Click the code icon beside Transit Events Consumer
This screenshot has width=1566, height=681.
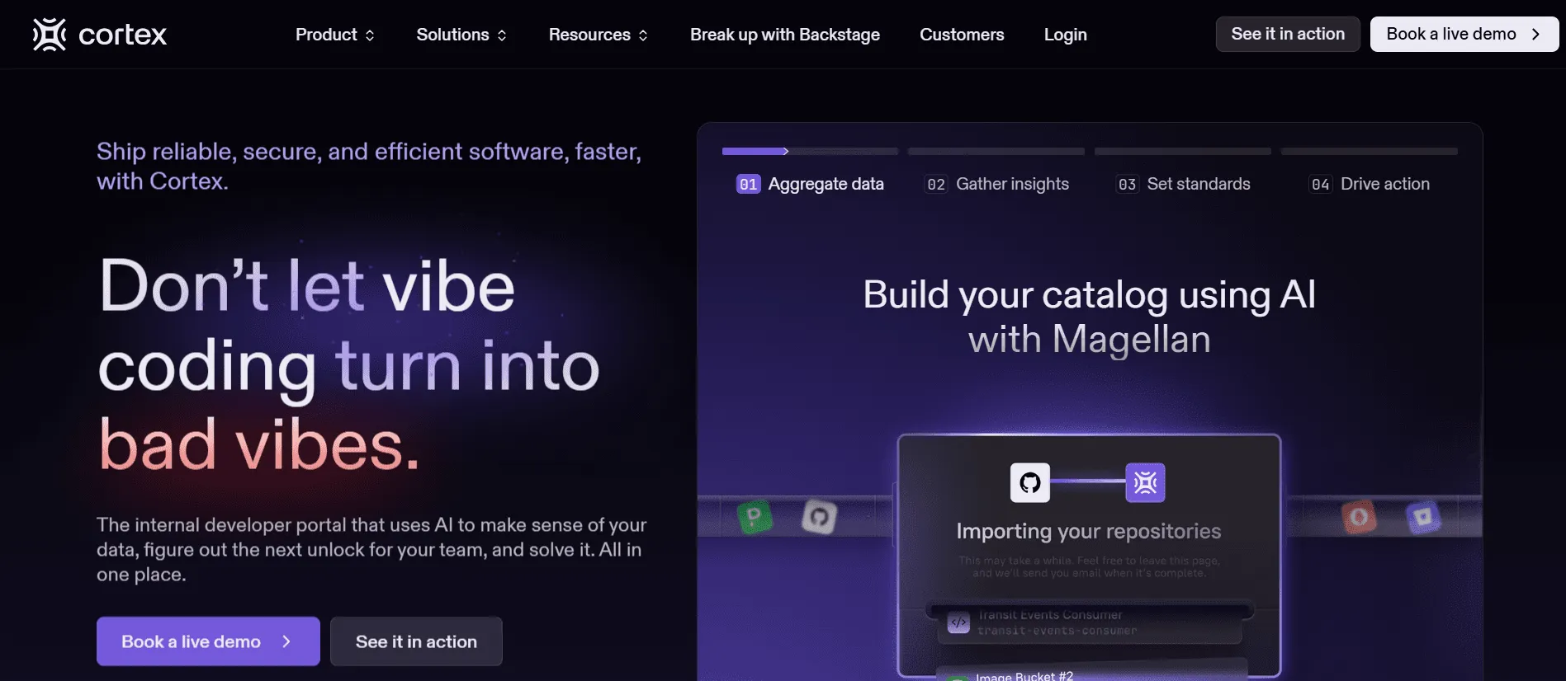click(958, 622)
